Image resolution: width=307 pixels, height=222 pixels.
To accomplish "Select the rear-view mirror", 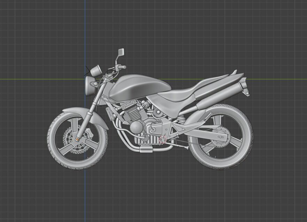I will point(121,52).
